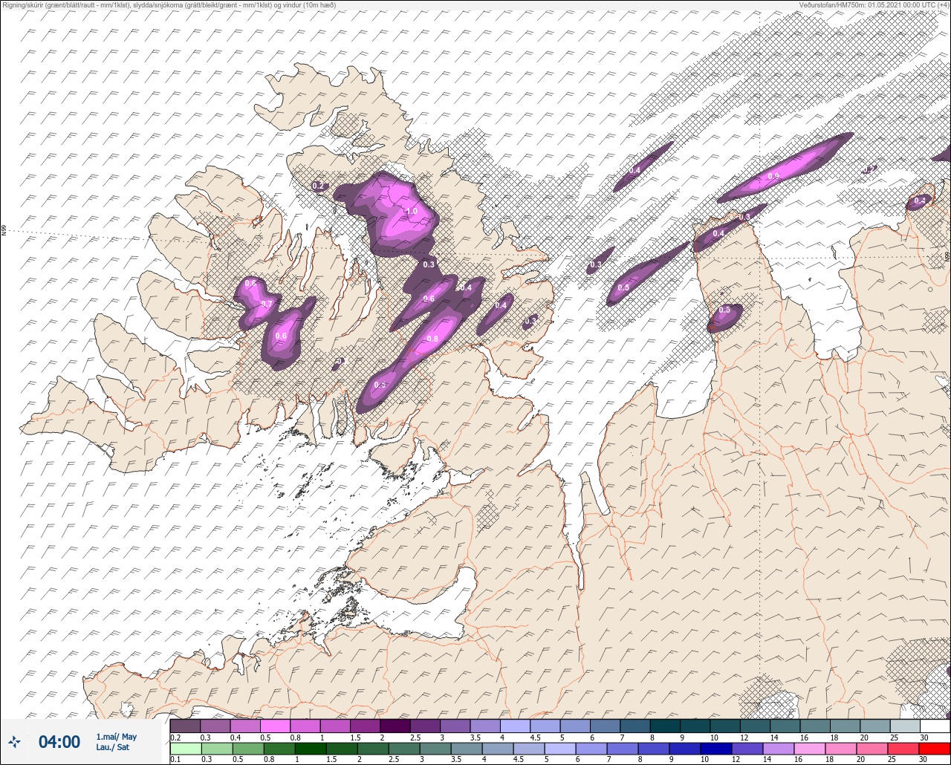
Task: Pick the lavender 4 swatch in the snow legend
Action: click(x=514, y=726)
